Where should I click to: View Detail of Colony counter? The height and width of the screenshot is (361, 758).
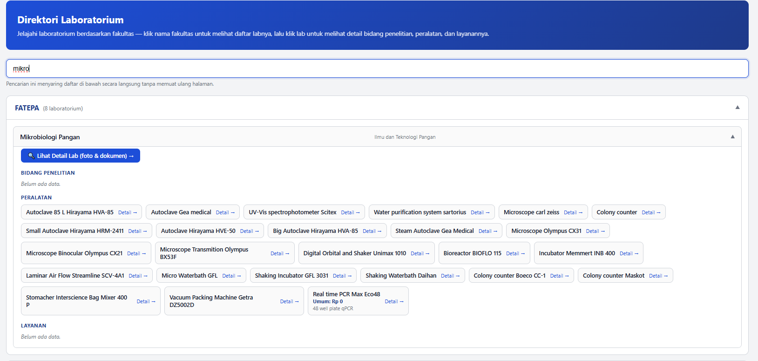651,212
